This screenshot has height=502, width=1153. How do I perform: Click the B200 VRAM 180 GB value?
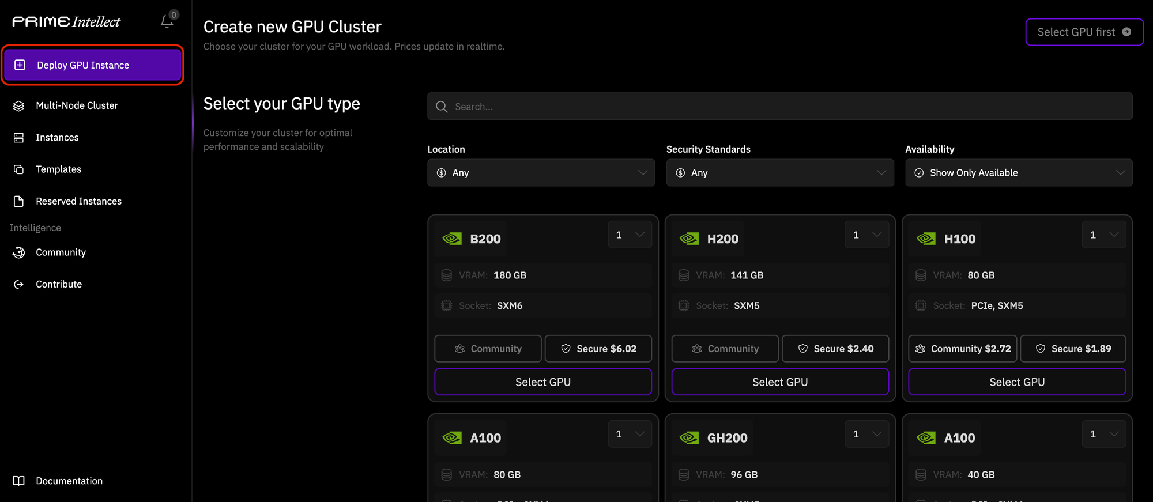click(510, 275)
